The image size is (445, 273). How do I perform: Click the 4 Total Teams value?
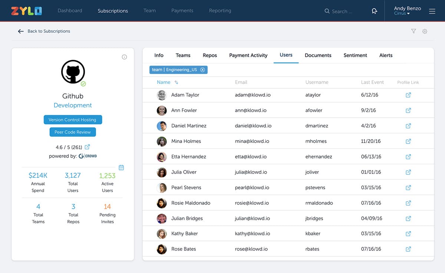pyautogui.click(x=38, y=206)
